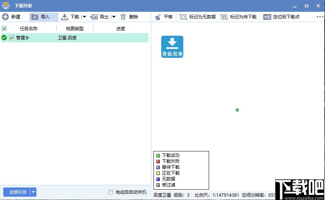This screenshot has width=325, height=200.
Task: Click the red 下载失败 legend swatch
Action: pos(158,161)
